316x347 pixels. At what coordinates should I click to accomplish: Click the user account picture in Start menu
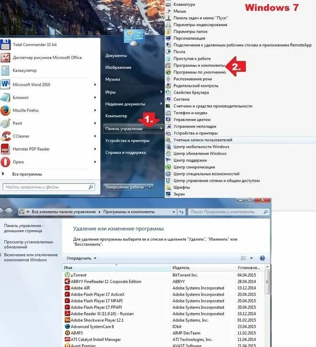coord(134,37)
